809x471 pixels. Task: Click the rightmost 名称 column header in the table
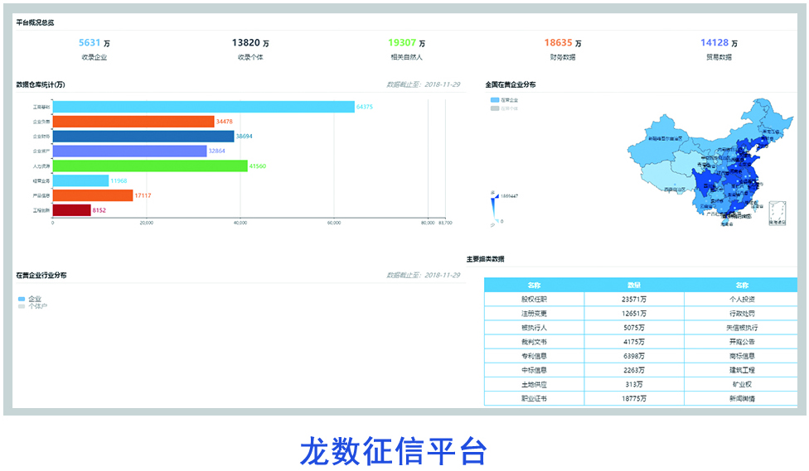pyautogui.click(x=741, y=285)
